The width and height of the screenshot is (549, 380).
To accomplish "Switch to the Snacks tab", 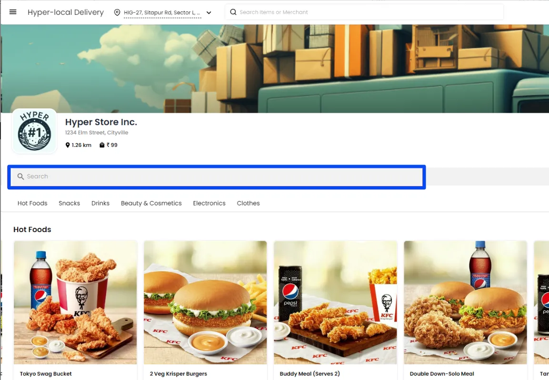I will click(70, 203).
